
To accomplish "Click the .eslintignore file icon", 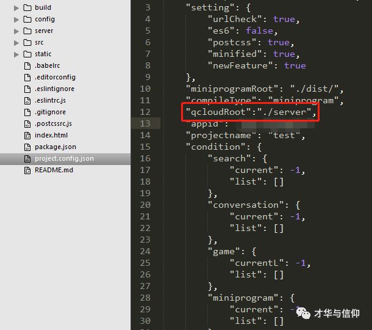I will [27, 89].
